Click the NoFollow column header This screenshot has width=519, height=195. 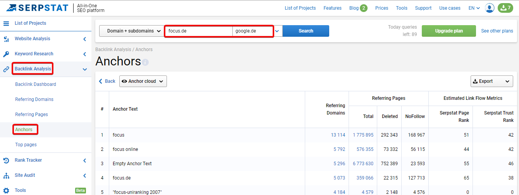(415, 116)
